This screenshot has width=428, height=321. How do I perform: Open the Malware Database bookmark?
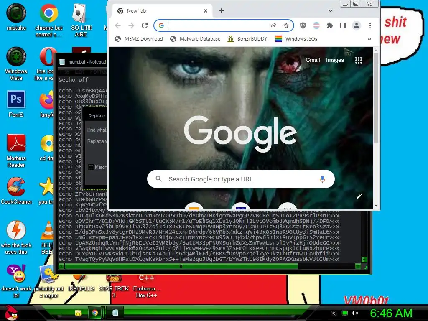pos(195,39)
